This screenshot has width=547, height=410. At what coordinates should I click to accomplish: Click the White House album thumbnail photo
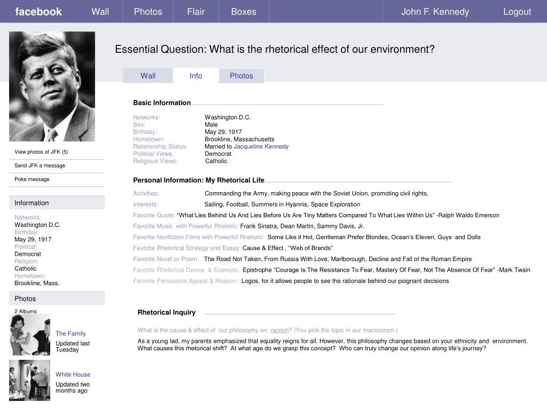coord(30,380)
